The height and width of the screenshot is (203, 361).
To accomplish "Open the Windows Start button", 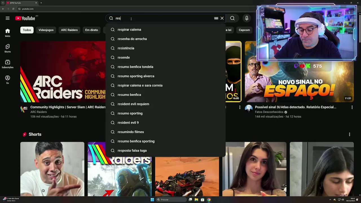I will coord(152,200).
